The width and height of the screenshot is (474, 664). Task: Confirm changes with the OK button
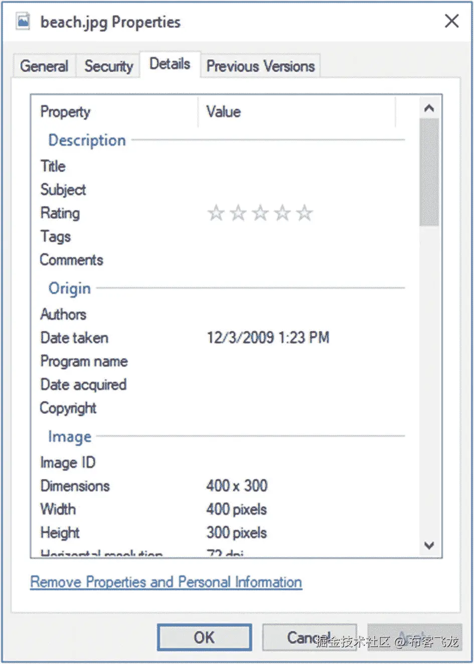(x=204, y=637)
